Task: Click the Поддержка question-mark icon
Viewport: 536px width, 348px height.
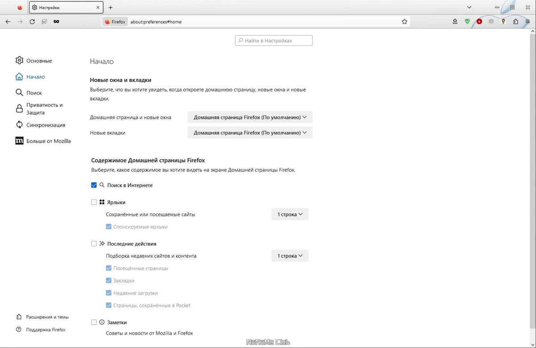Action: [x=19, y=330]
